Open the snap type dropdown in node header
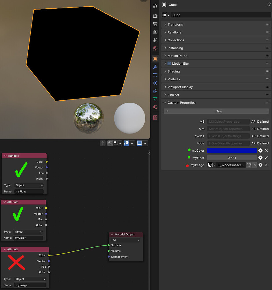Viewport: 272px width, 290px height. point(117,143)
